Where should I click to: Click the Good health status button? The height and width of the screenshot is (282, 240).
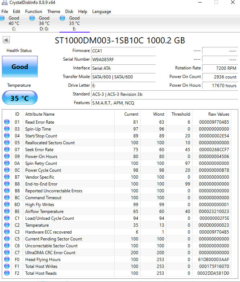click(20, 67)
